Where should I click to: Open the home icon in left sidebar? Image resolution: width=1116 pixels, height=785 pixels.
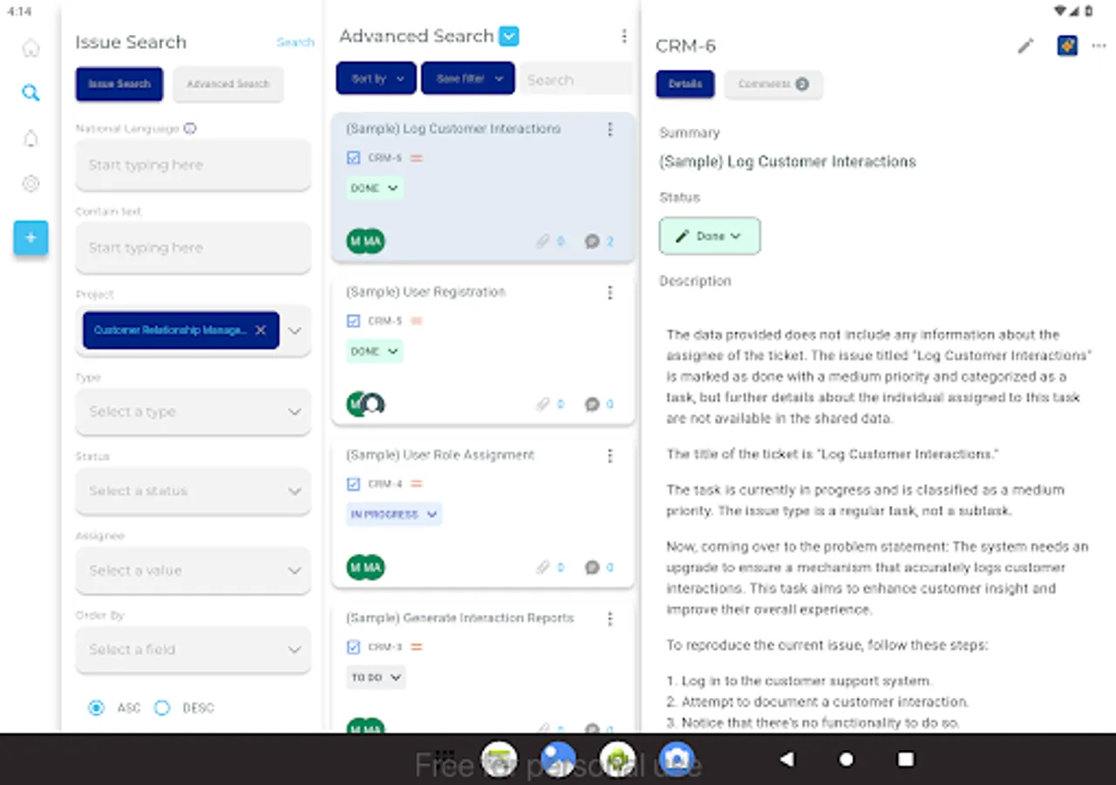(31, 47)
